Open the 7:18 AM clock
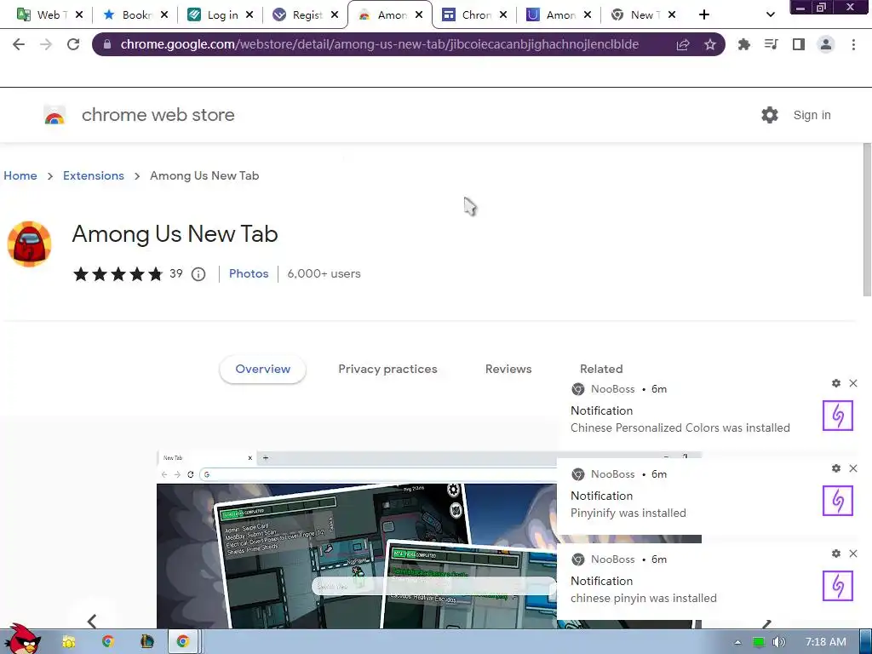The image size is (872, 654). coord(826,642)
